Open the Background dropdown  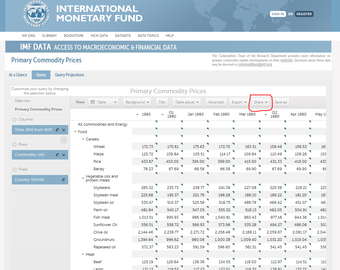pos(137,102)
